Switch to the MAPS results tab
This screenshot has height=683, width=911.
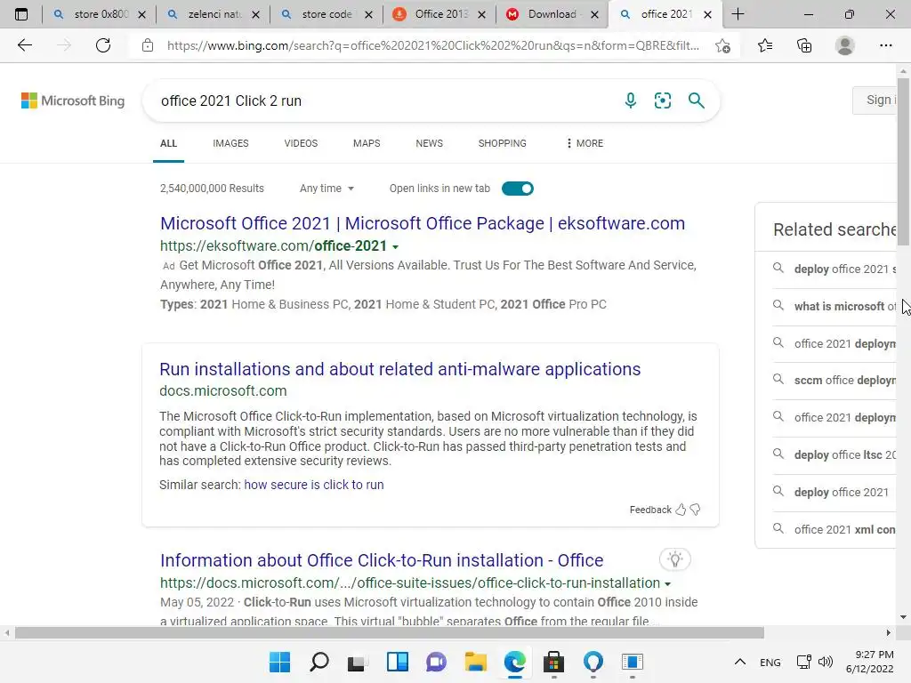[x=367, y=143]
